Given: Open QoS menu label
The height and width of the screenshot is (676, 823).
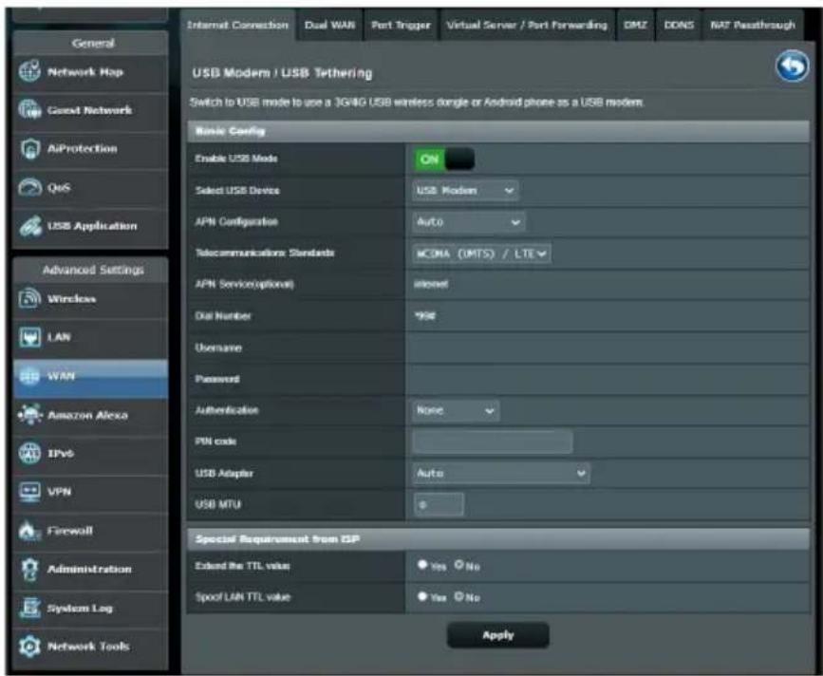Looking at the screenshot, I should point(58,188).
